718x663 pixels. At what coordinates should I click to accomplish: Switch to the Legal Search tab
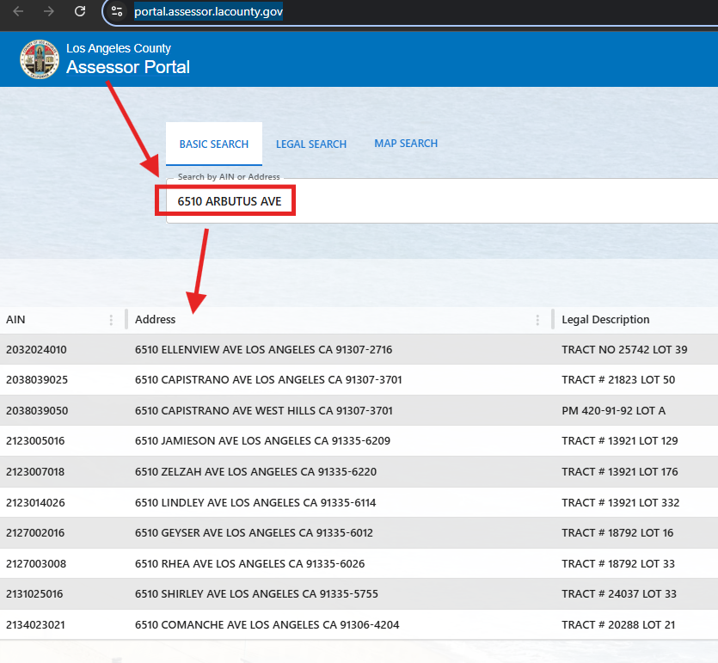coord(310,144)
